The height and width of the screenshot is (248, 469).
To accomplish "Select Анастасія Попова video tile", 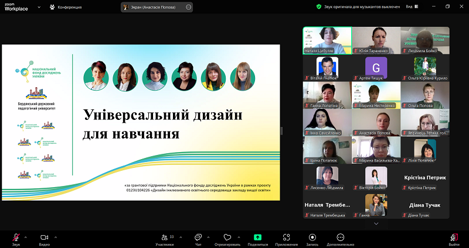I will [376, 123].
